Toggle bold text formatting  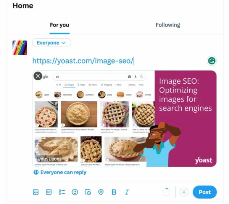[x=114, y=192]
